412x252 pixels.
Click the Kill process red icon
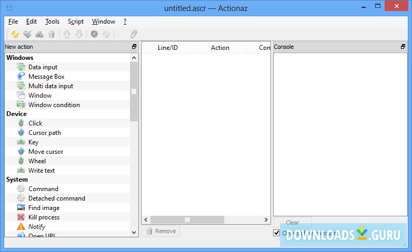pos(21,217)
